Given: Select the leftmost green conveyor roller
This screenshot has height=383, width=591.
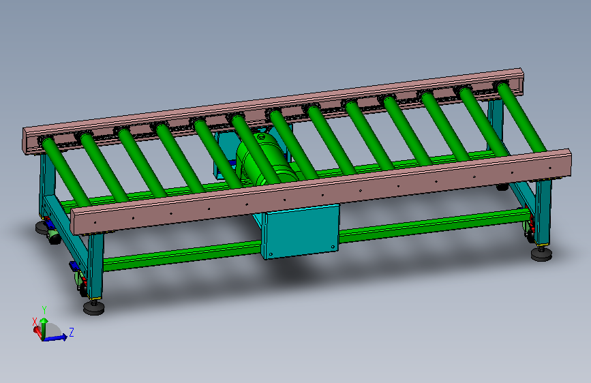Looking at the screenshot, I should [x=66, y=172].
